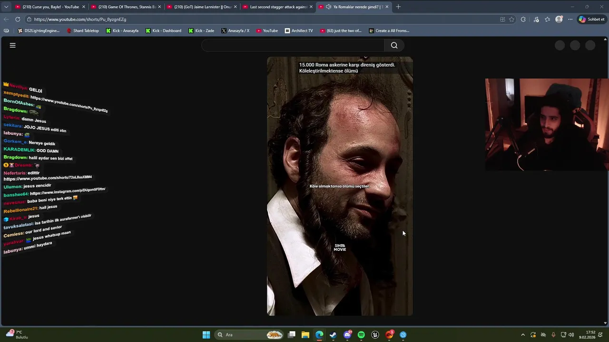Image resolution: width=609 pixels, height=342 pixels.
Task: Open the YouTube bookmark
Action: point(267,31)
